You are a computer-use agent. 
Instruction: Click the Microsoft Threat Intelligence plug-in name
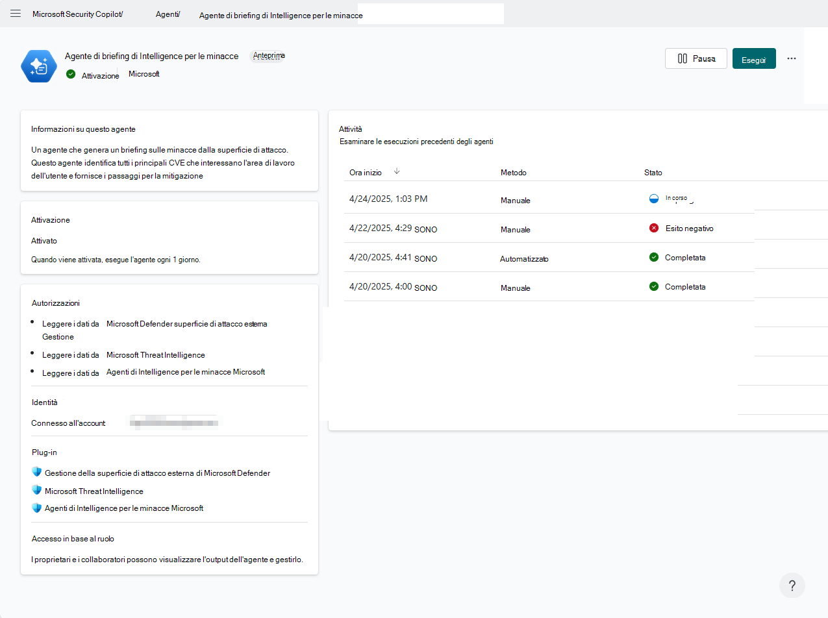click(94, 491)
